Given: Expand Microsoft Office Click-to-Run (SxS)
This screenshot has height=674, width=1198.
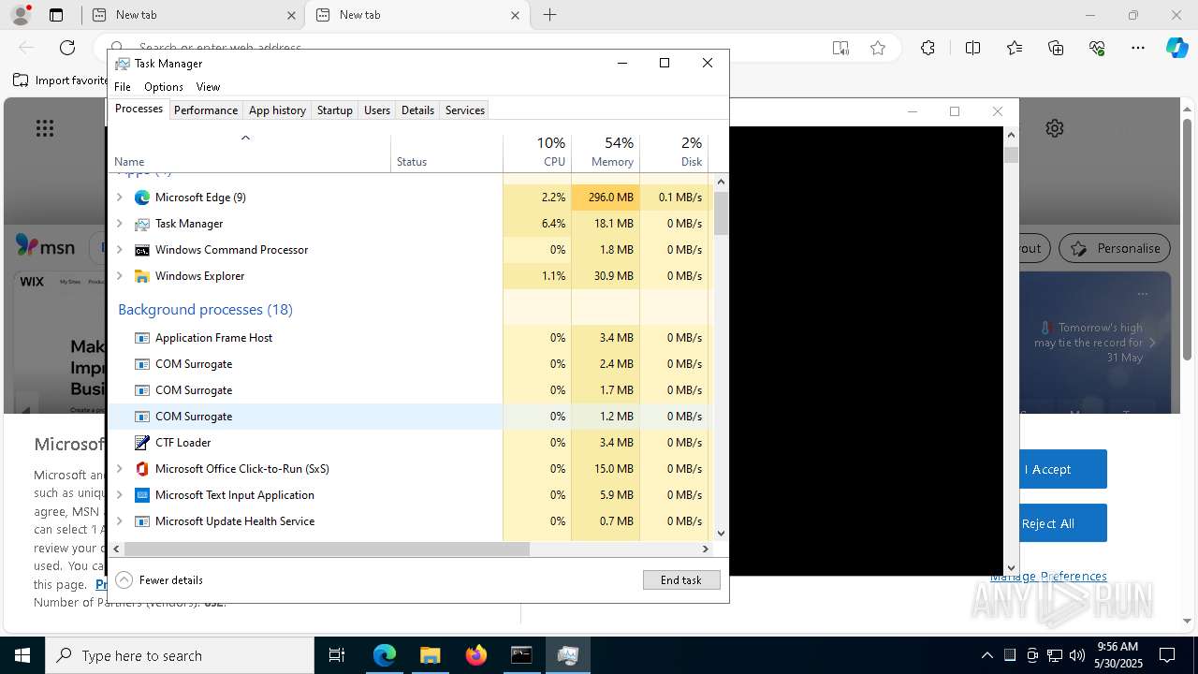Looking at the screenshot, I should (119, 469).
